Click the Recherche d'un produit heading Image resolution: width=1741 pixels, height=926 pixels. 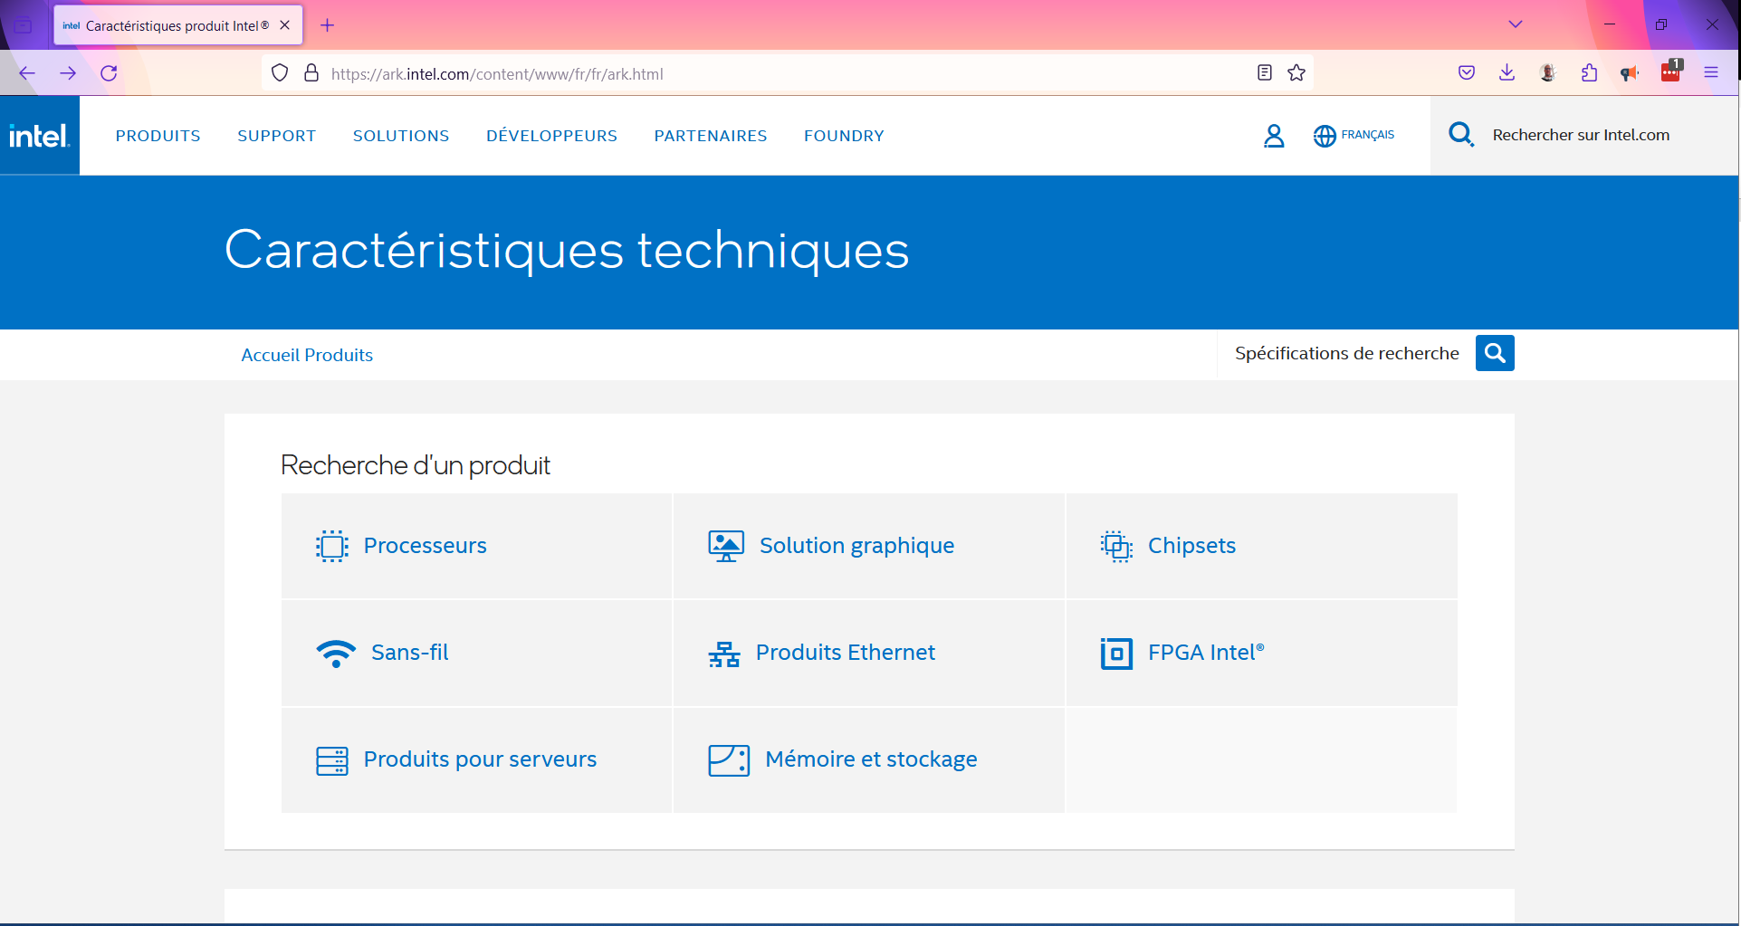click(x=416, y=465)
